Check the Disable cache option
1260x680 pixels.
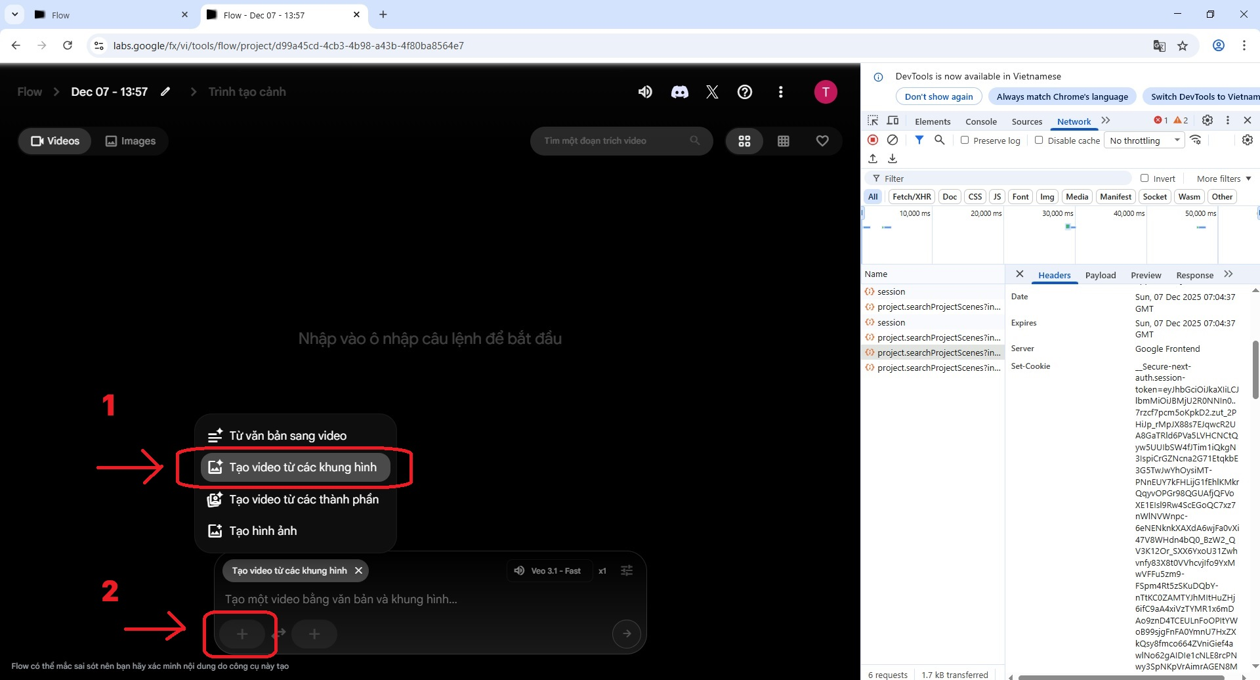pyautogui.click(x=1039, y=140)
